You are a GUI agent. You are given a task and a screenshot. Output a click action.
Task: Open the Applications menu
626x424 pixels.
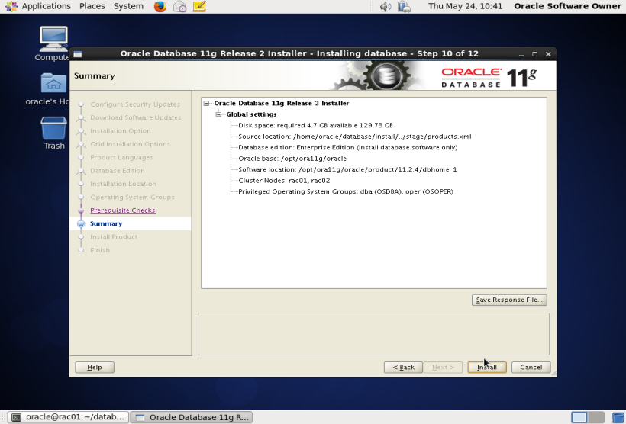point(46,6)
